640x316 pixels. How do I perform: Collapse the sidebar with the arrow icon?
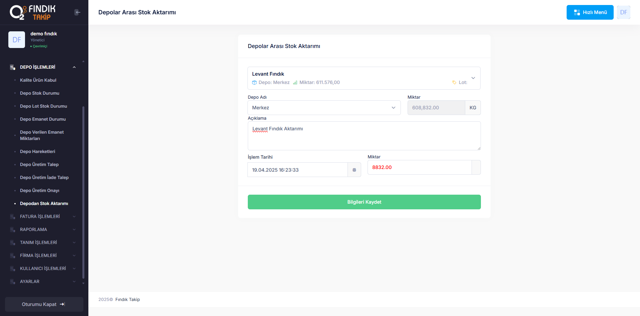[77, 12]
